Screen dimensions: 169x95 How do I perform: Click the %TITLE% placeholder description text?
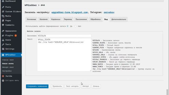coord(106,40)
